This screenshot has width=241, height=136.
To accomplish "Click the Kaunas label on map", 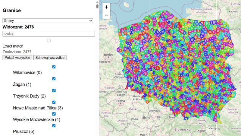I will click(x=233, y=11).
